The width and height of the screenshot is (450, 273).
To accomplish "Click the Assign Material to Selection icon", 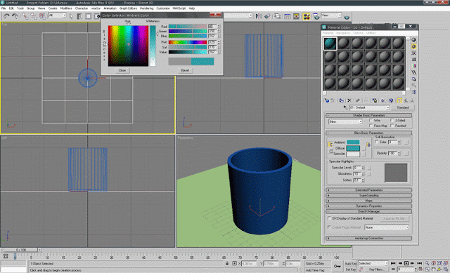I will click(x=341, y=100).
